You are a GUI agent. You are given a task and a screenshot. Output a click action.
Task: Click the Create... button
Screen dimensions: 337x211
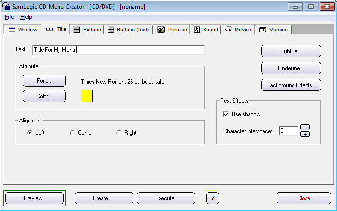coord(104,198)
